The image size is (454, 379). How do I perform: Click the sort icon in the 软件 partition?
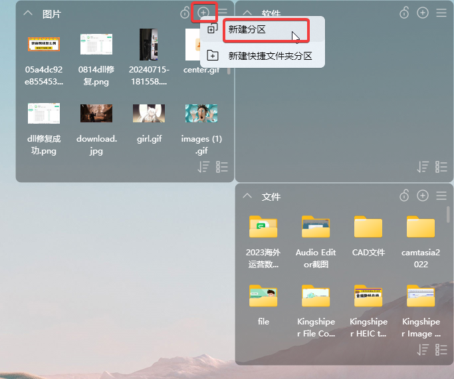coord(423,167)
